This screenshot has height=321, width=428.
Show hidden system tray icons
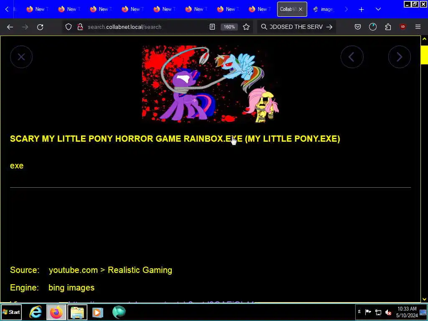[x=359, y=312]
